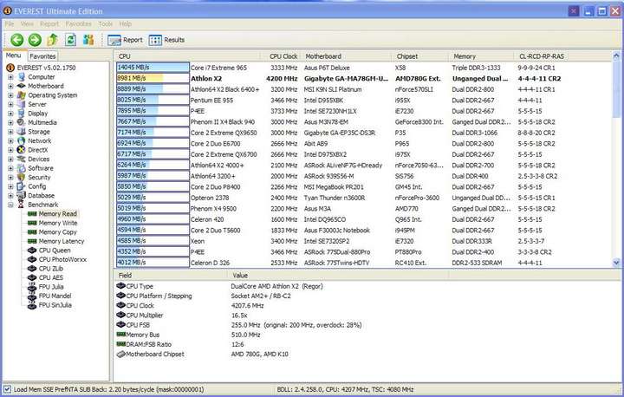Expand the Database tree node

pyautogui.click(x=10, y=196)
